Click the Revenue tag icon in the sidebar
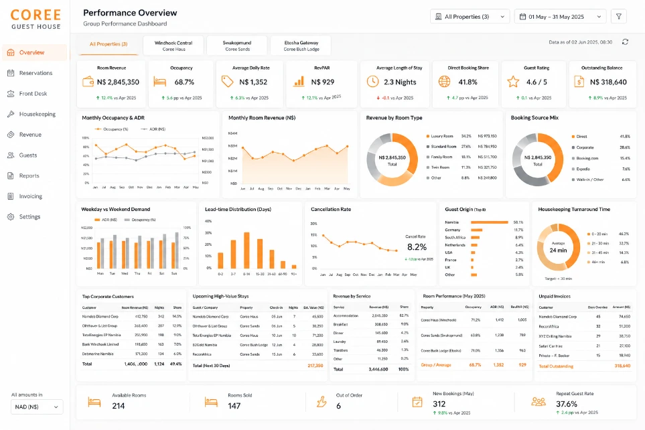The image size is (645, 430). click(x=11, y=135)
